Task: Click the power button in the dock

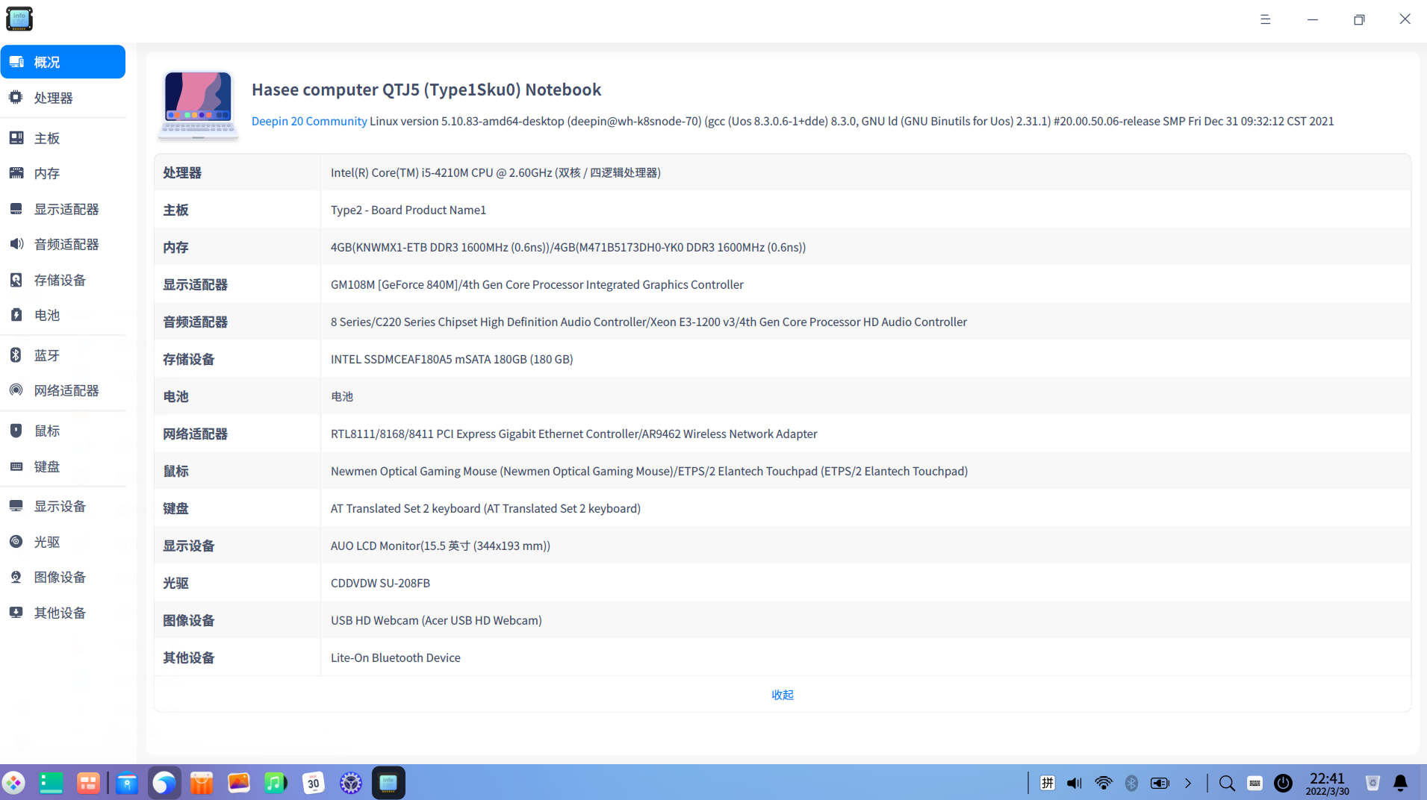Action: tap(1283, 783)
